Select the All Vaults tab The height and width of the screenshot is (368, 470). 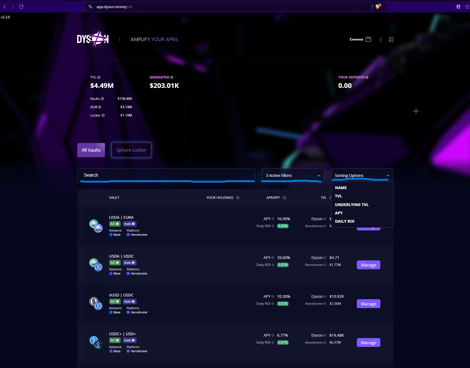91,150
